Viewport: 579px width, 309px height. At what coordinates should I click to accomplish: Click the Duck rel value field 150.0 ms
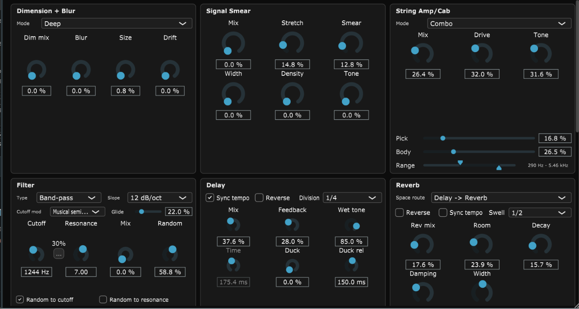(x=352, y=282)
